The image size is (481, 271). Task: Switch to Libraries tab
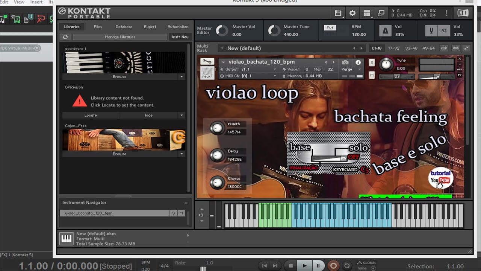(72, 27)
